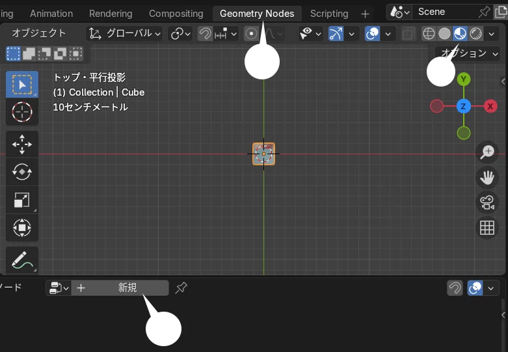Expand the viewport sidebar arrow
508x352 pixels.
coord(503,81)
